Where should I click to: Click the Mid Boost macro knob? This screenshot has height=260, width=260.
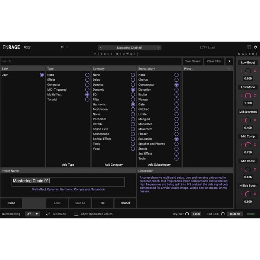(x=248, y=169)
